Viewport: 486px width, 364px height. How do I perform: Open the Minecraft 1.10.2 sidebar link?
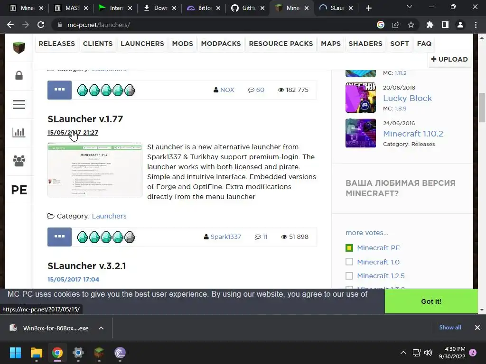[413, 134]
